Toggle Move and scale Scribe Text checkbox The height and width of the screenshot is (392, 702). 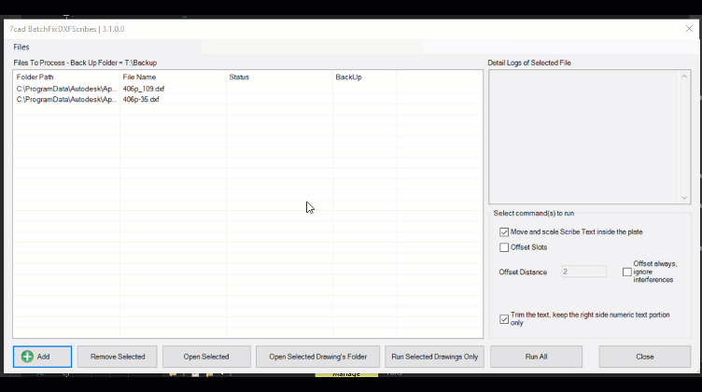(x=504, y=231)
